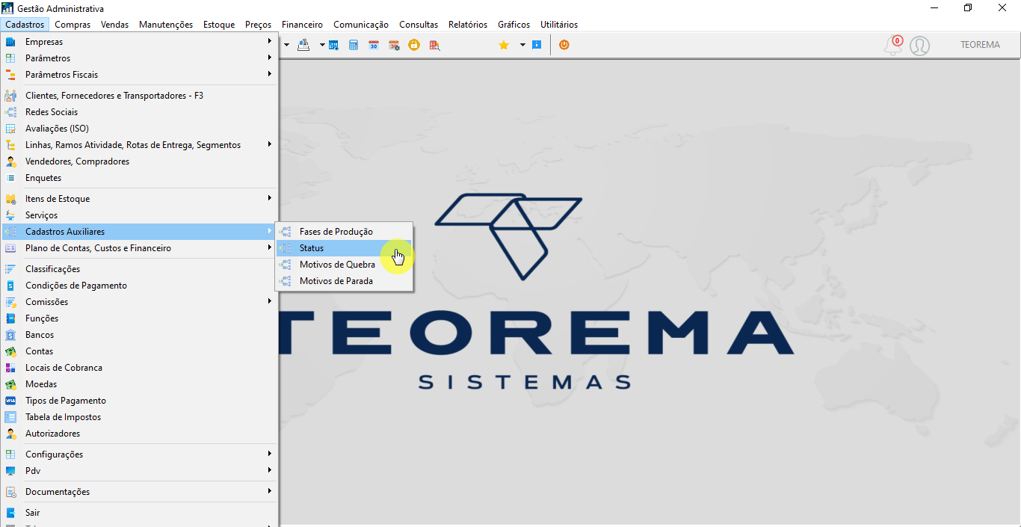Image resolution: width=1021 pixels, height=527 pixels.
Task: Select Fases de Produção in submenu
Action: (x=344, y=232)
